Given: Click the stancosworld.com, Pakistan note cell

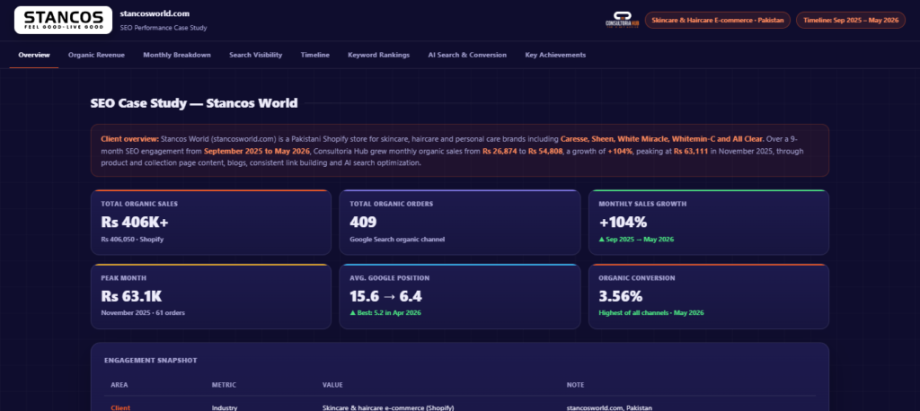Looking at the screenshot, I should (609, 407).
